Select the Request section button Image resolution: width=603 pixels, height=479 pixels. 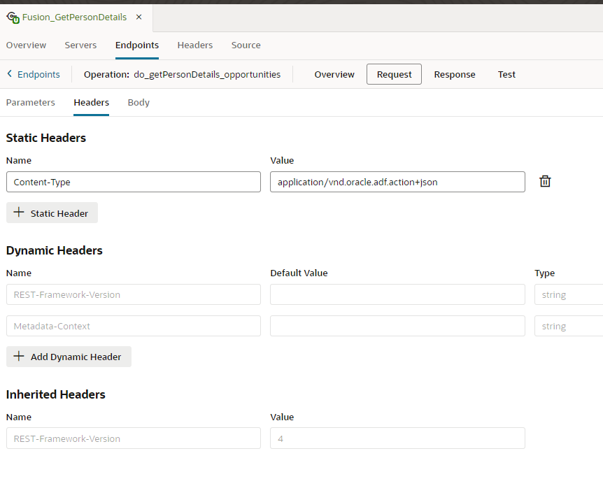tap(394, 74)
